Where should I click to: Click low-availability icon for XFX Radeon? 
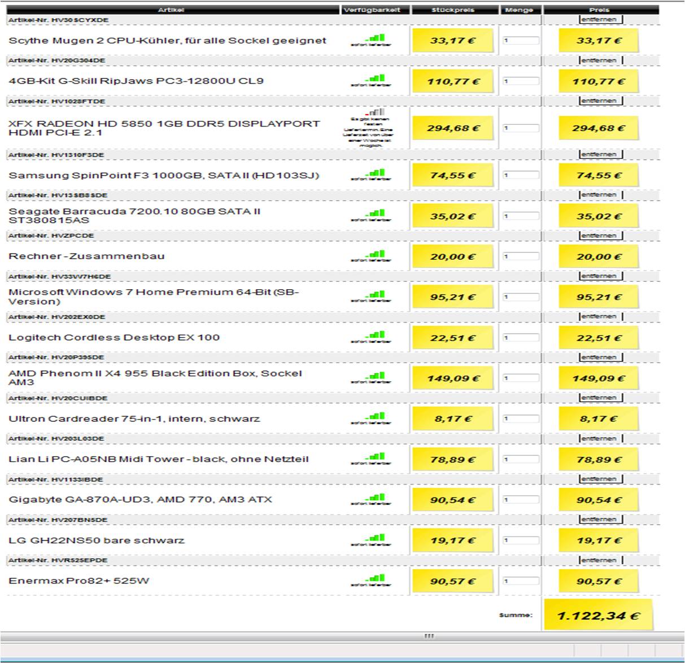(x=375, y=112)
